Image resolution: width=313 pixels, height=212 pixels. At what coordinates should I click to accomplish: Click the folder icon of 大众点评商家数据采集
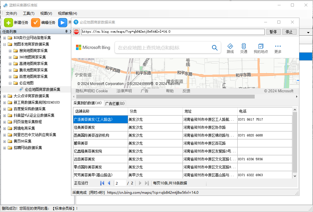pyautogui.click(x=10, y=96)
